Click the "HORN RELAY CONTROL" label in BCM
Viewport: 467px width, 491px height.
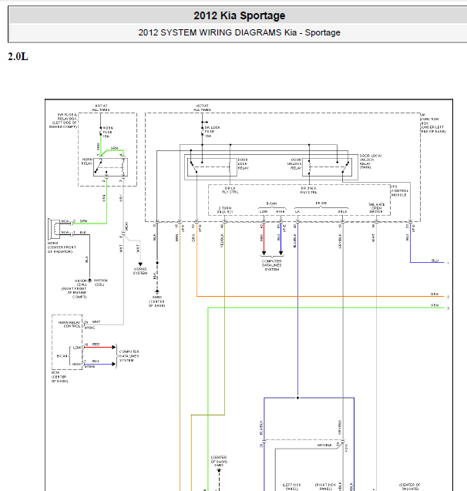[69, 324]
